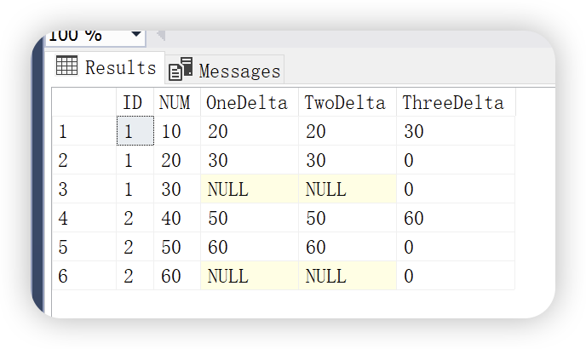Click the Results grid icon
Screen dimensions: 586x349
click(67, 66)
